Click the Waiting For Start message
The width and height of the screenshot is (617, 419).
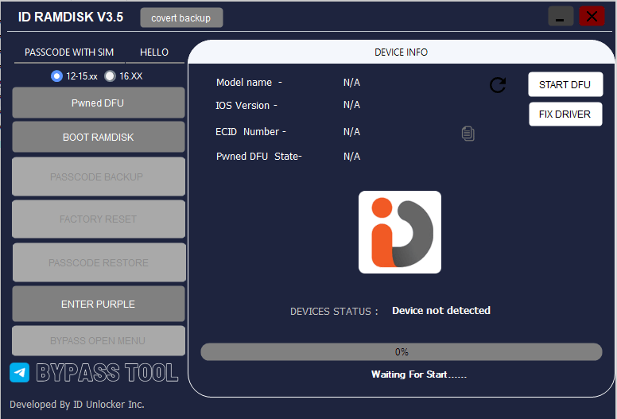419,374
